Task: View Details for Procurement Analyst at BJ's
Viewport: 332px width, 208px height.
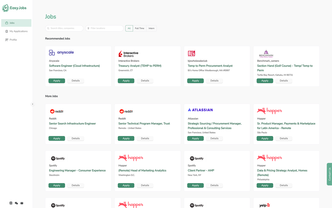Action: (215, 81)
